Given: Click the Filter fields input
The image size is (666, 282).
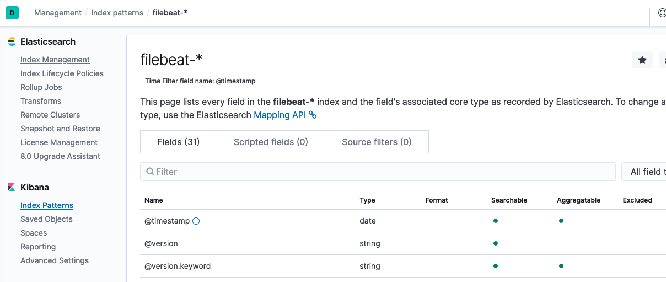Looking at the screenshot, I should tap(380, 172).
